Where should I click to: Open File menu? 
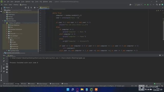pyautogui.click(x=5, y=2)
